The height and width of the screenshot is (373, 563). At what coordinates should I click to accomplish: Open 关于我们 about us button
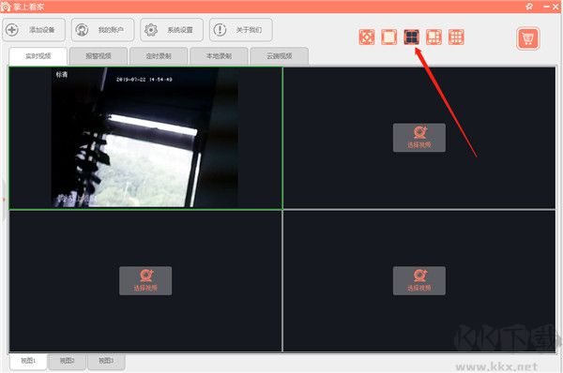240,30
